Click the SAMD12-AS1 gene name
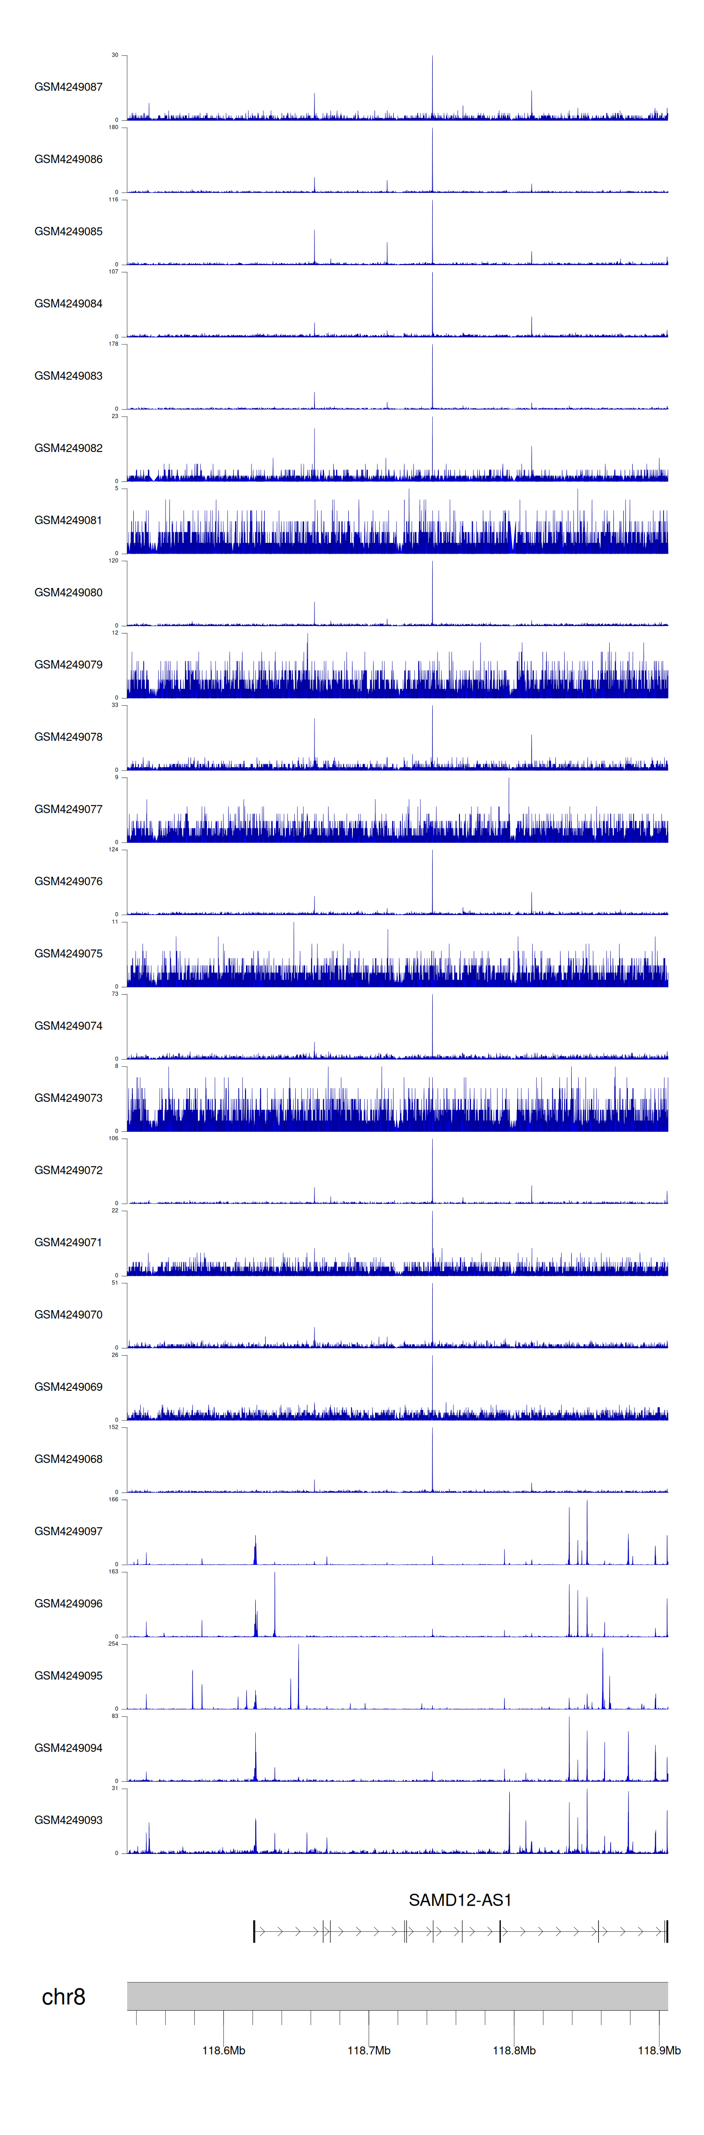 459,1899
